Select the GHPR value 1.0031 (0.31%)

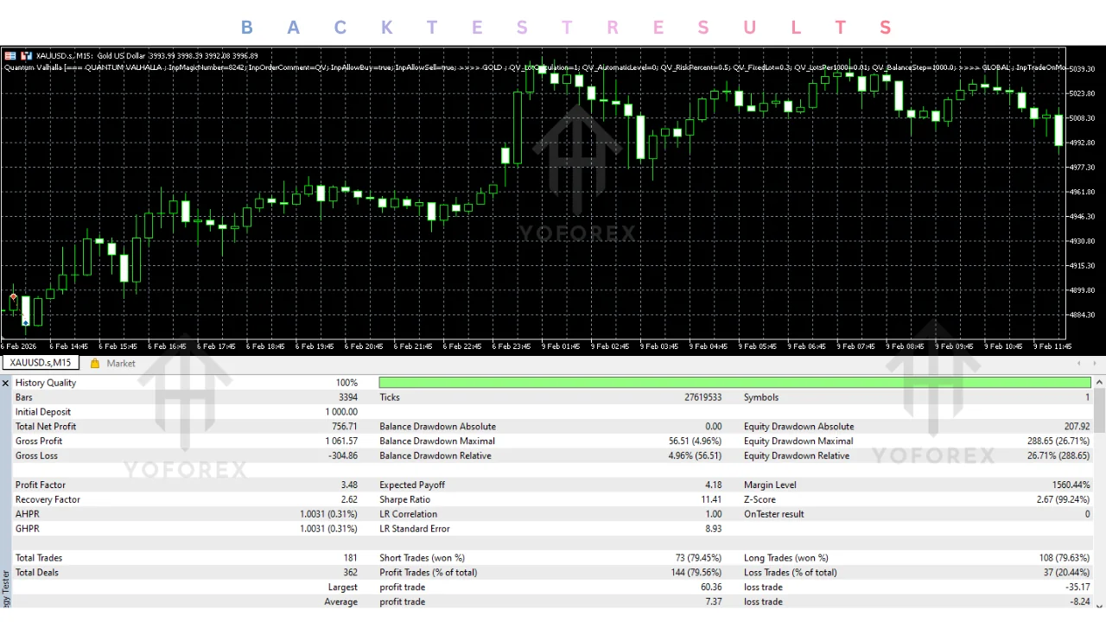coord(328,530)
